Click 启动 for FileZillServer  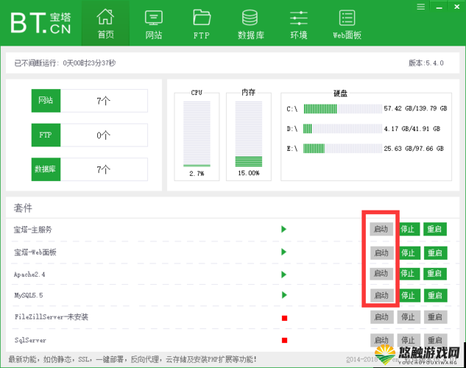coord(382,317)
